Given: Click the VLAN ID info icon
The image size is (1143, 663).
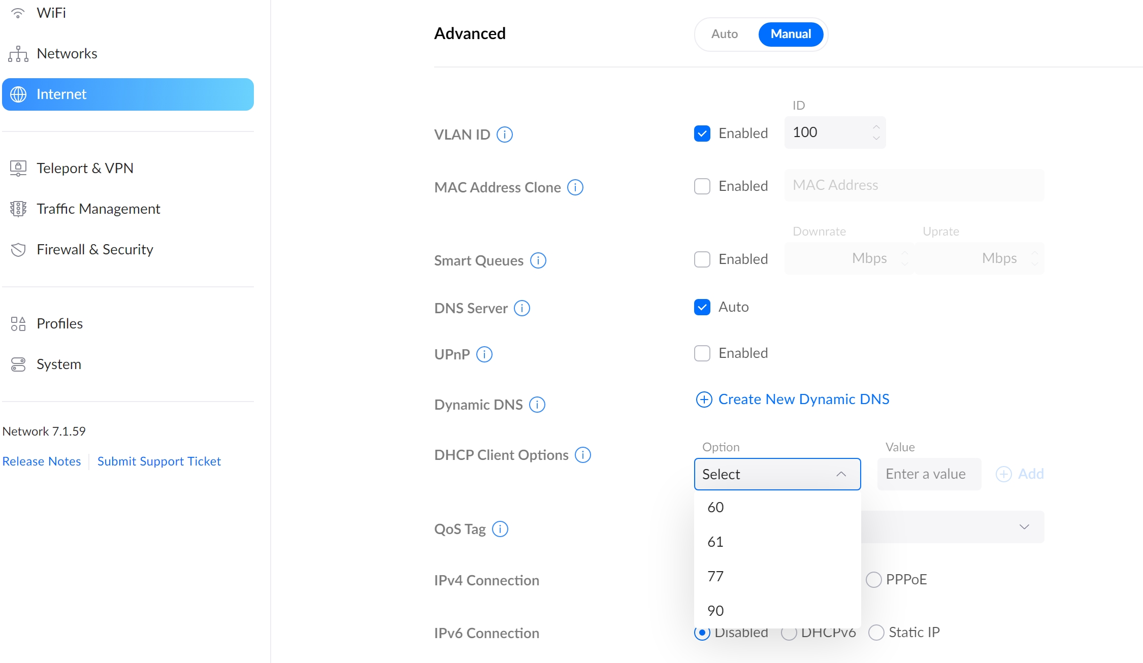Looking at the screenshot, I should [504, 135].
